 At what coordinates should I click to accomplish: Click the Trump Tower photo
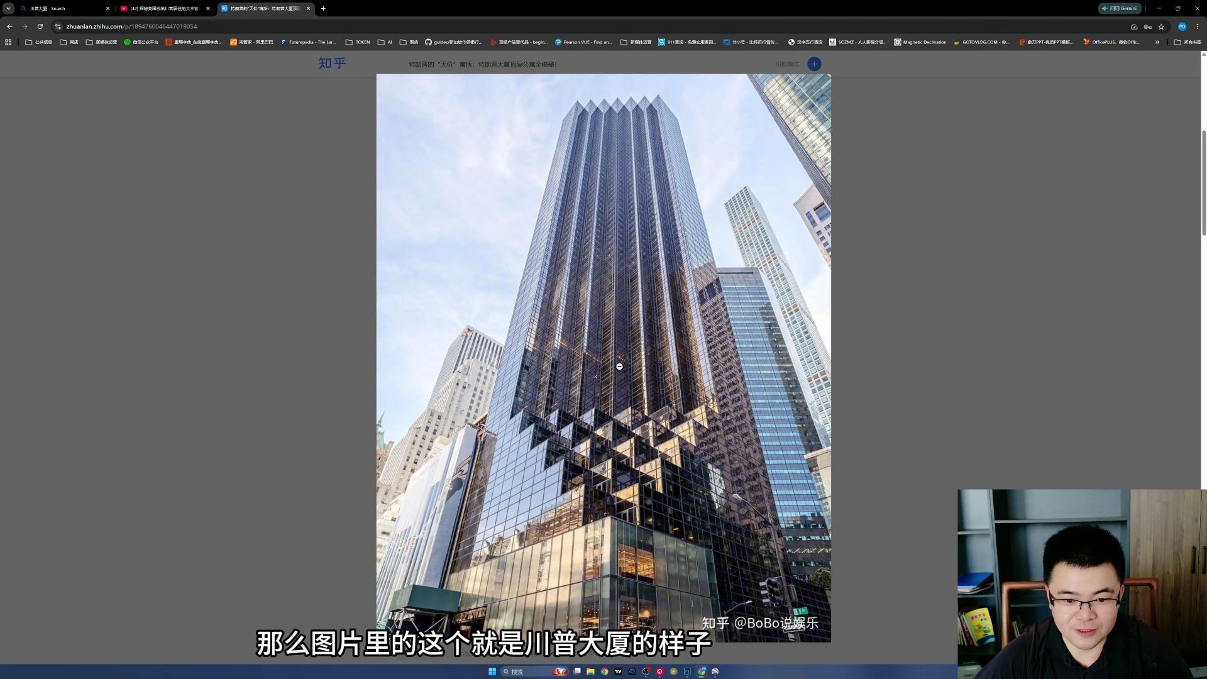[603, 358]
